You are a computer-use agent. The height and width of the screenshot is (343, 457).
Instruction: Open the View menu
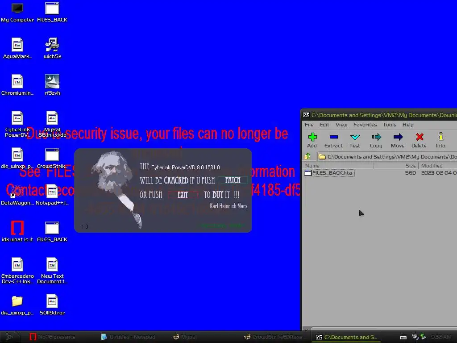[341, 125]
